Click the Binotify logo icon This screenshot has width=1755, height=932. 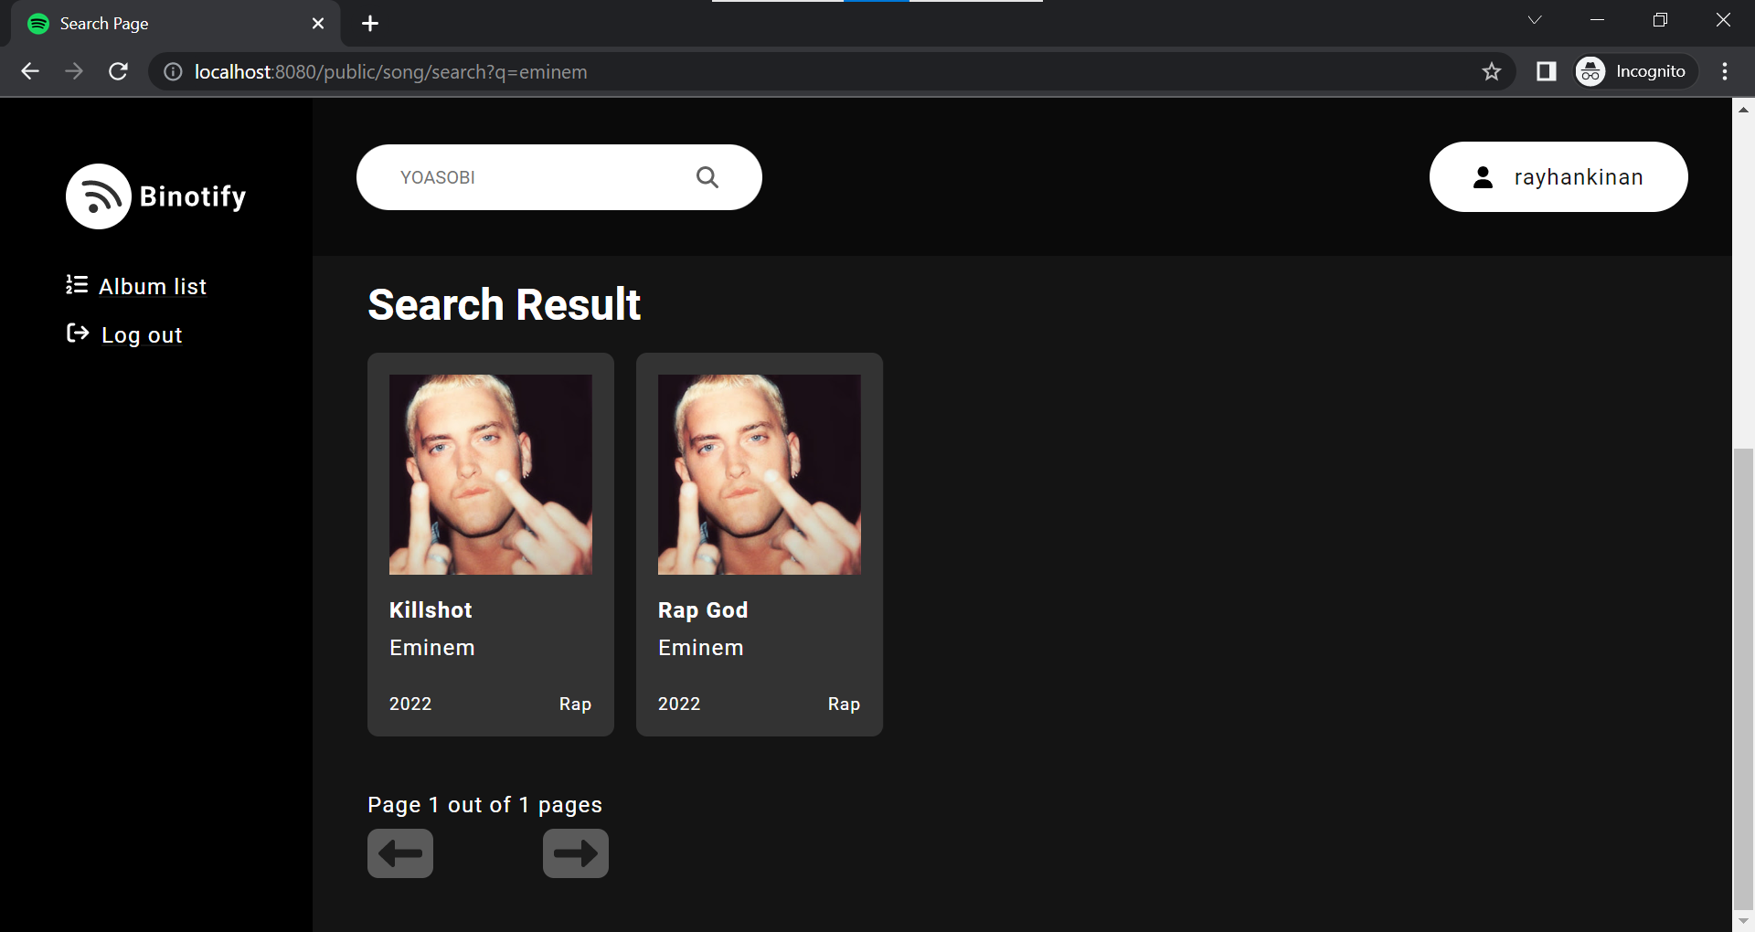[x=99, y=196]
